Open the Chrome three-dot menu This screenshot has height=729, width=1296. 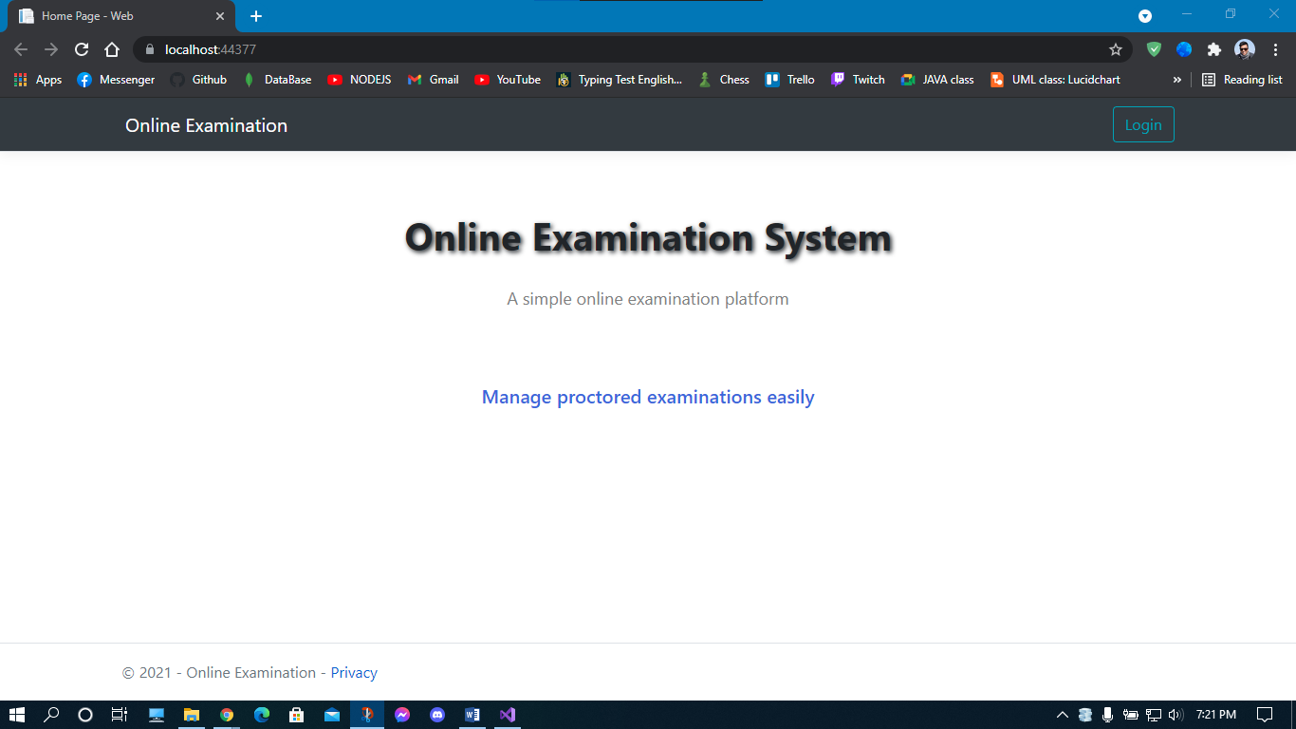point(1275,49)
